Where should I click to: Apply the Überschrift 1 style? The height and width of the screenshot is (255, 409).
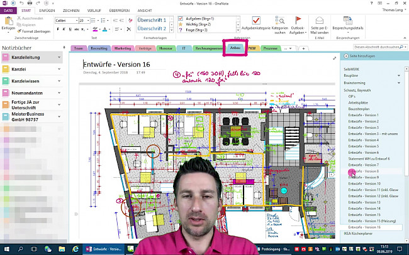151,20
